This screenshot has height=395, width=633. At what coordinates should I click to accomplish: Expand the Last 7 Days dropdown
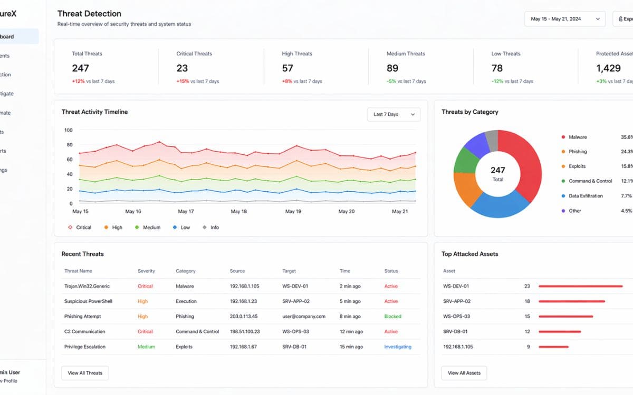[x=394, y=114]
